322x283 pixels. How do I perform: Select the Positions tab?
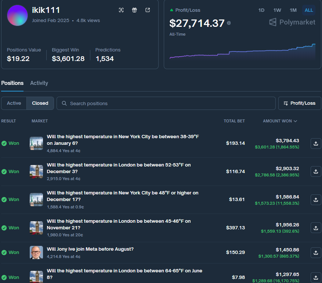point(12,83)
